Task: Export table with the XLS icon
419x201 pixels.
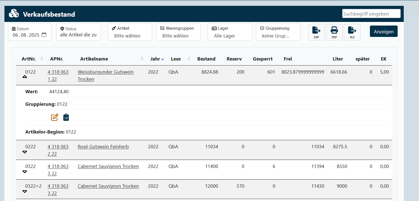Action: click(x=352, y=32)
